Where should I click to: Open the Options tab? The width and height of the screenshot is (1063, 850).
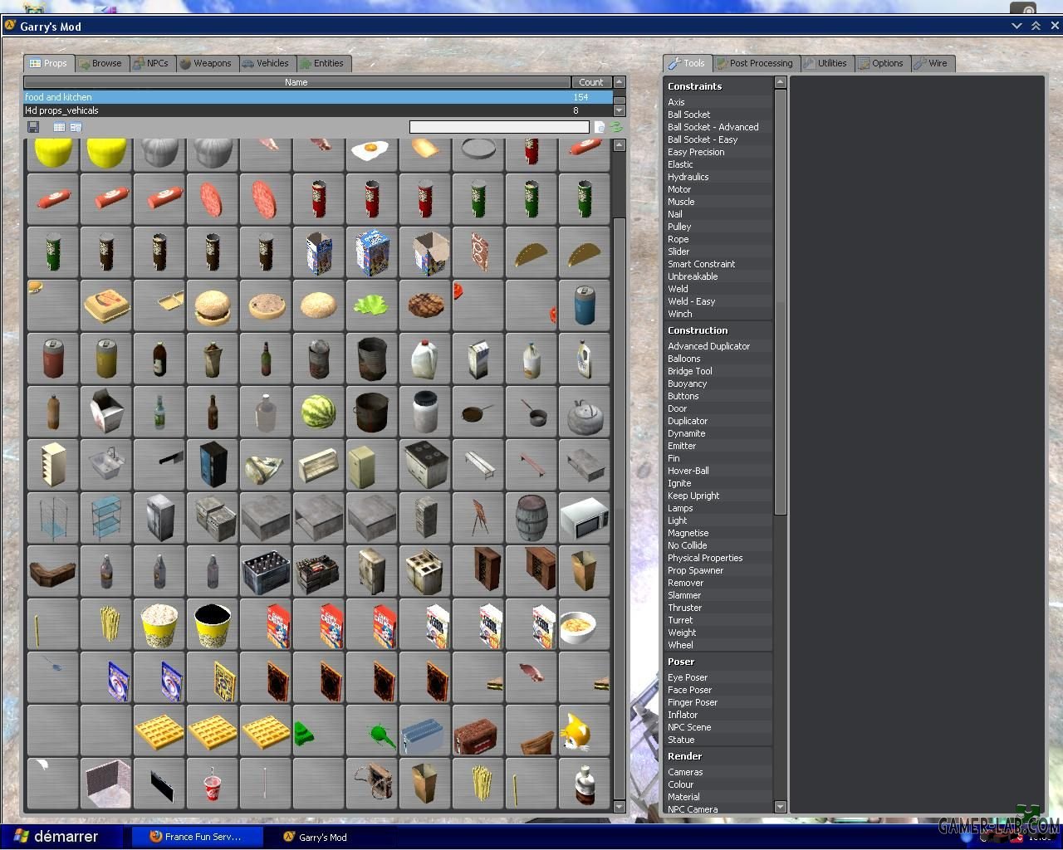pyautogui.click(x=882, y=63)
